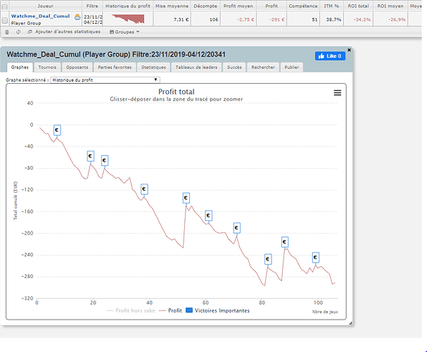Click the Facebook Like thumbs-up button
Screen dimensions: 427x352
coord(330,56)
